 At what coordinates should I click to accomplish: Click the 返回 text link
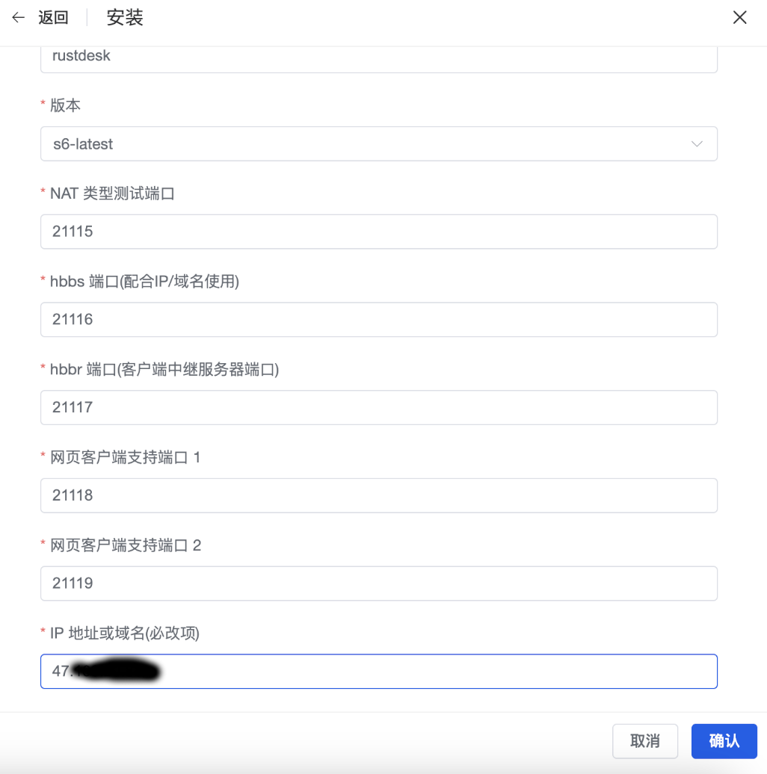pos(53,18)
